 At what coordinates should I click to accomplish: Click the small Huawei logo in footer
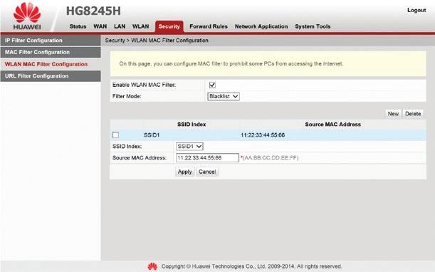click(x=152, y=266)
